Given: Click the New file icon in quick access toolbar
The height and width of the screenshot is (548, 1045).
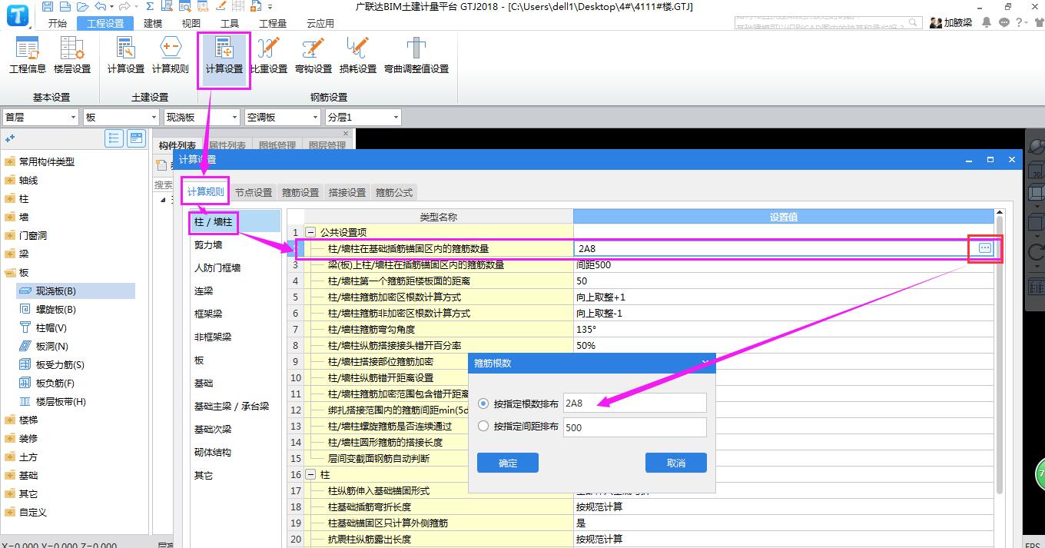Looking at the screenshot, I should point(65,6).
